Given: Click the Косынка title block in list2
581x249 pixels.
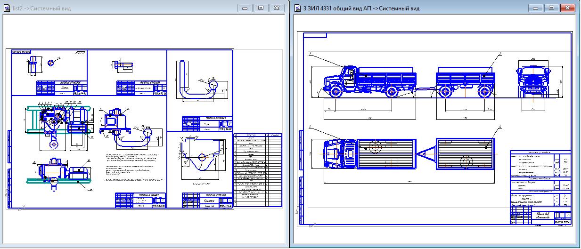Looking at the screenshot, I should (207, 201).
